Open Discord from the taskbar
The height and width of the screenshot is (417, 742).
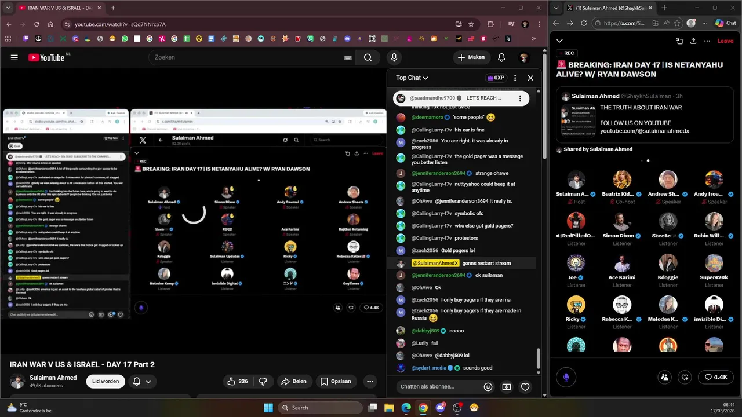[x=440, y=408]
